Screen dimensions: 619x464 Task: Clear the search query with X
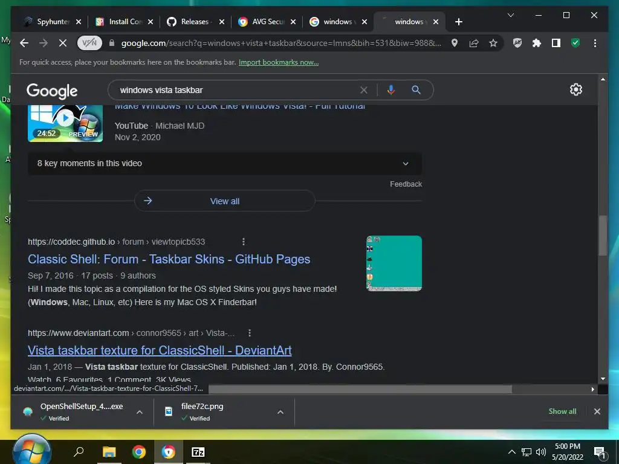[363, 90]
